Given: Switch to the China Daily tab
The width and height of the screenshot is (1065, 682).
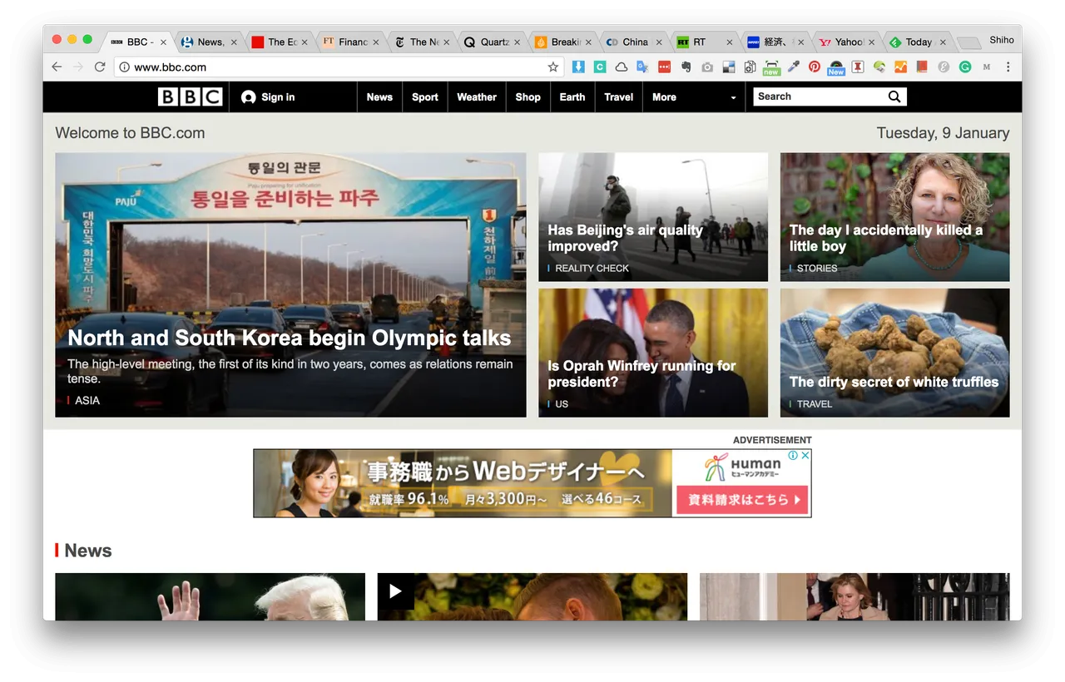Looking at the screenshot, I should point(634,42).
